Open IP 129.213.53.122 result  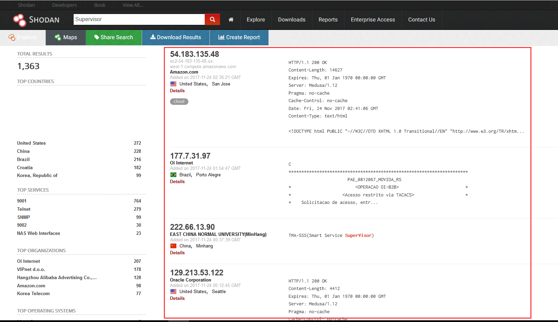coord(197,273)
